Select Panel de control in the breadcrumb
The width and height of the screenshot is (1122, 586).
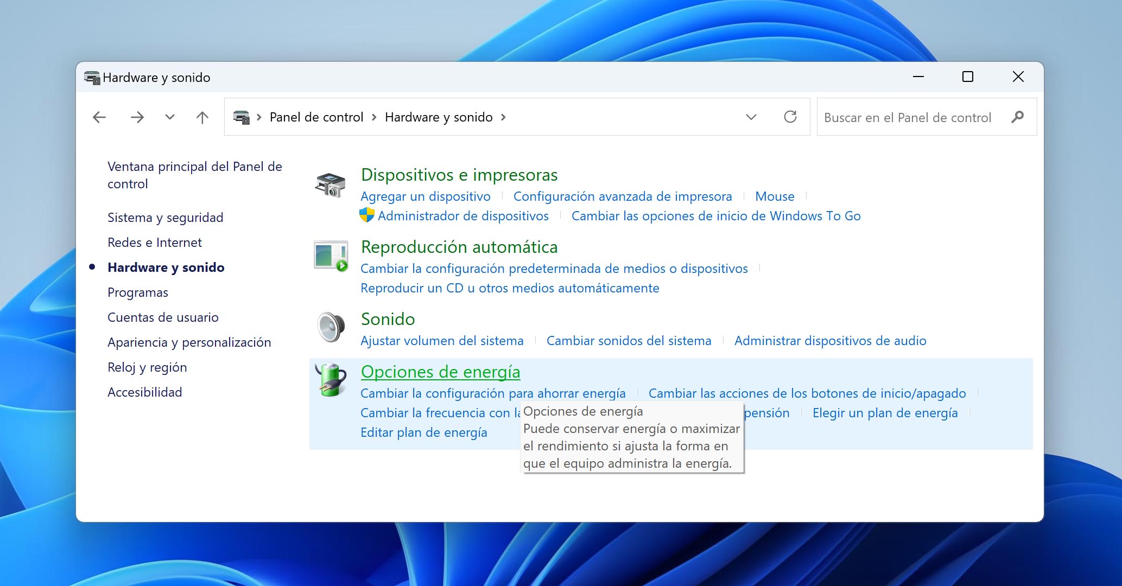click(316, 117)
